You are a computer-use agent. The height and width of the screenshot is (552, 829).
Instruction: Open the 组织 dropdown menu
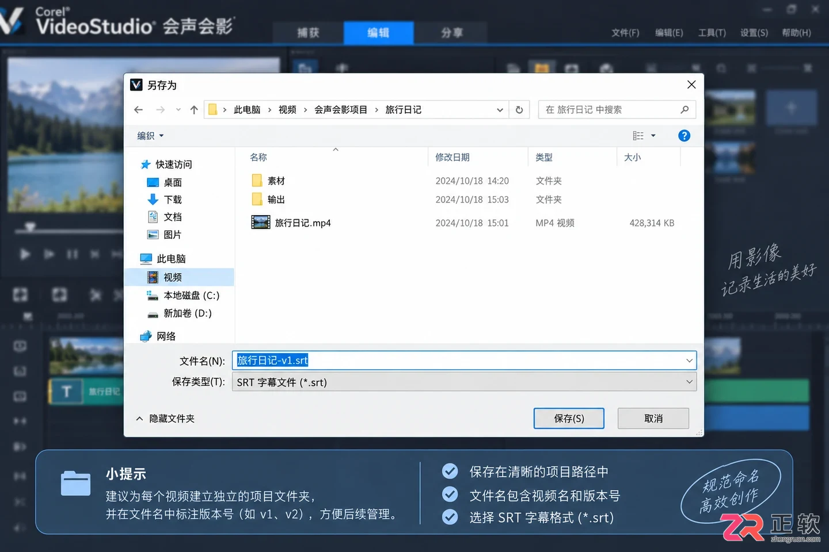pyautogui.click(x=150, y=136)
